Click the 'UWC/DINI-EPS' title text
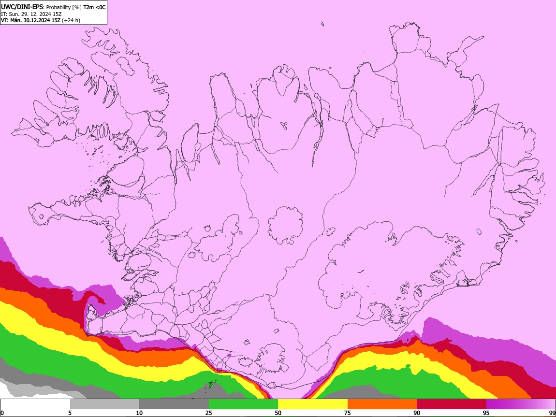556x417 pixels. click(x=22, y=7)
